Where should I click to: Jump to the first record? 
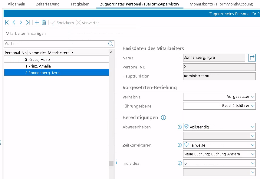tap(7, 23)
